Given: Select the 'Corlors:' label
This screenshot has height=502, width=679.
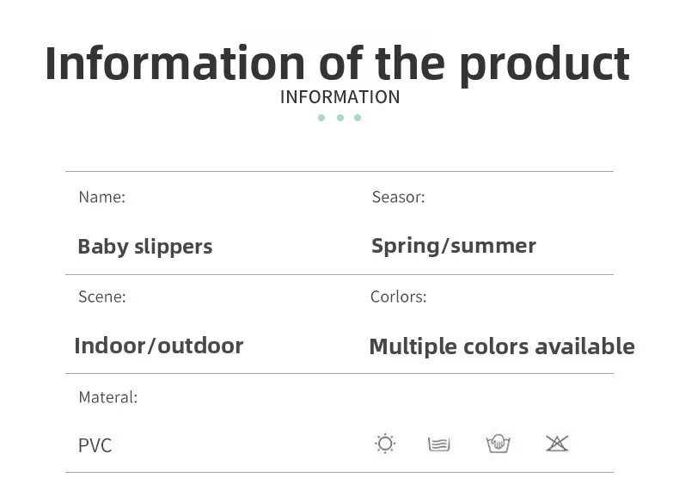Looking at the screenshot, I should coord(398,297).
